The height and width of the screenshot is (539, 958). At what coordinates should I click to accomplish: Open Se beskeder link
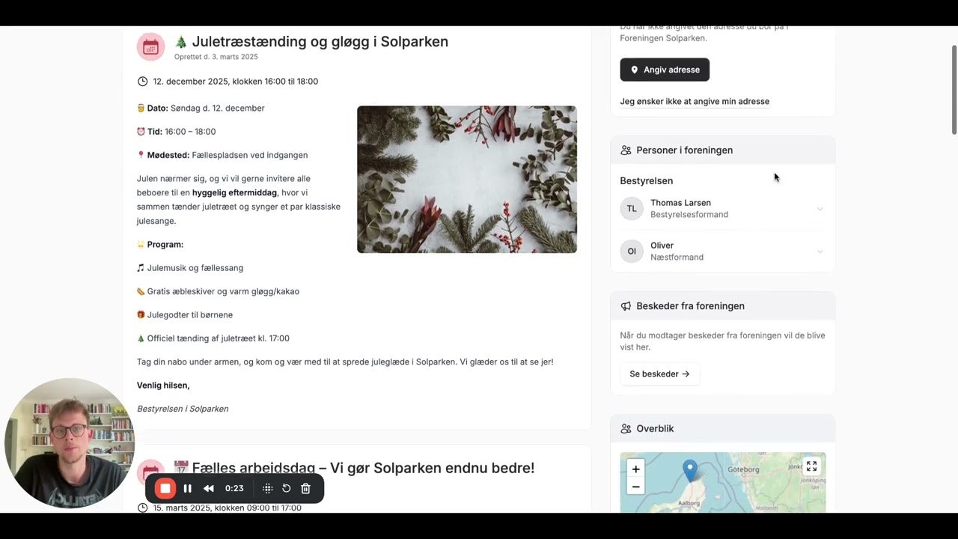tap(659, 374)
